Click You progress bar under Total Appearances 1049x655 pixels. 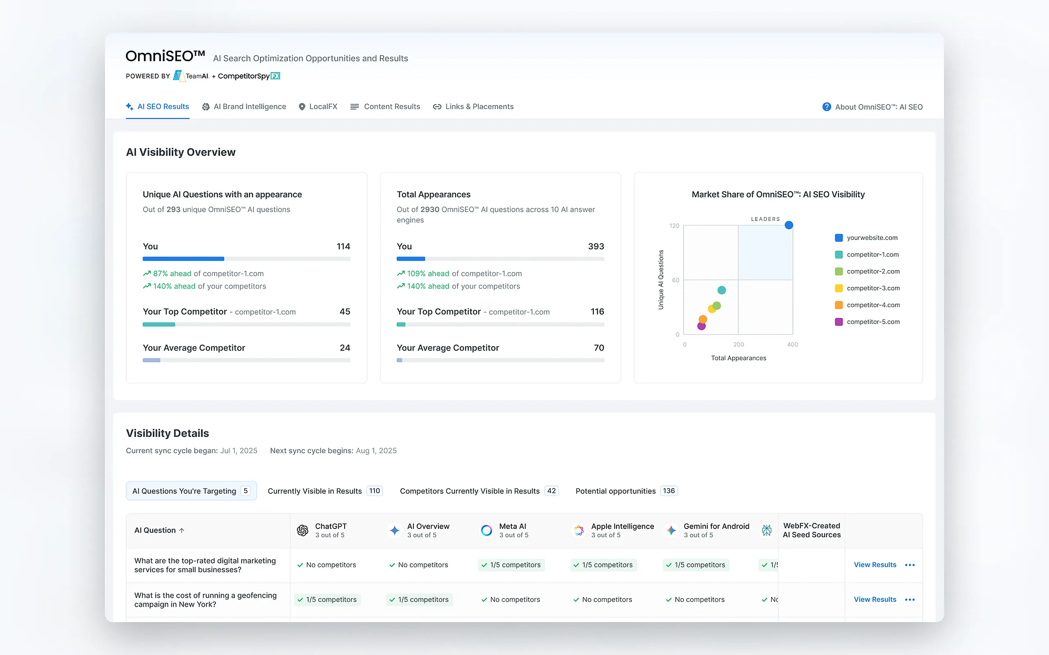click(500, 259)
